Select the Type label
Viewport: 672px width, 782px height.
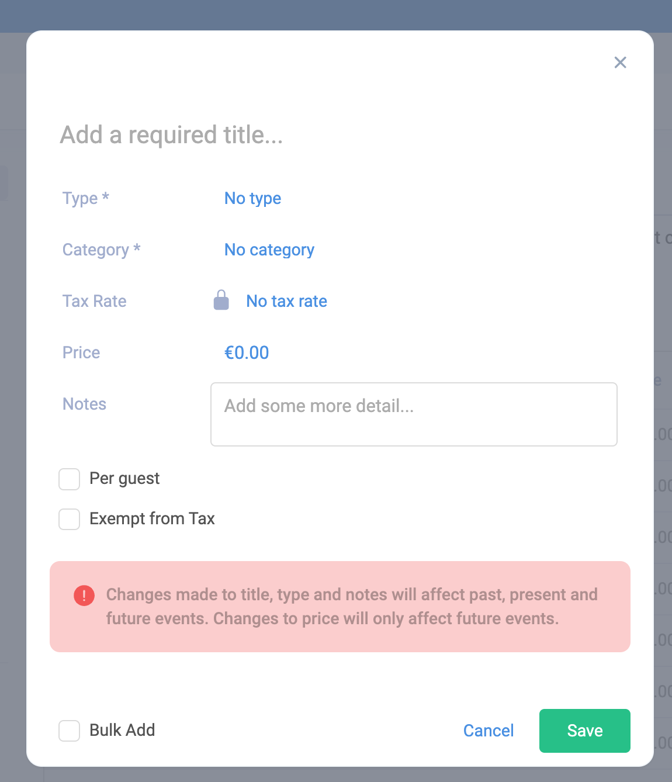coord(85,198)
